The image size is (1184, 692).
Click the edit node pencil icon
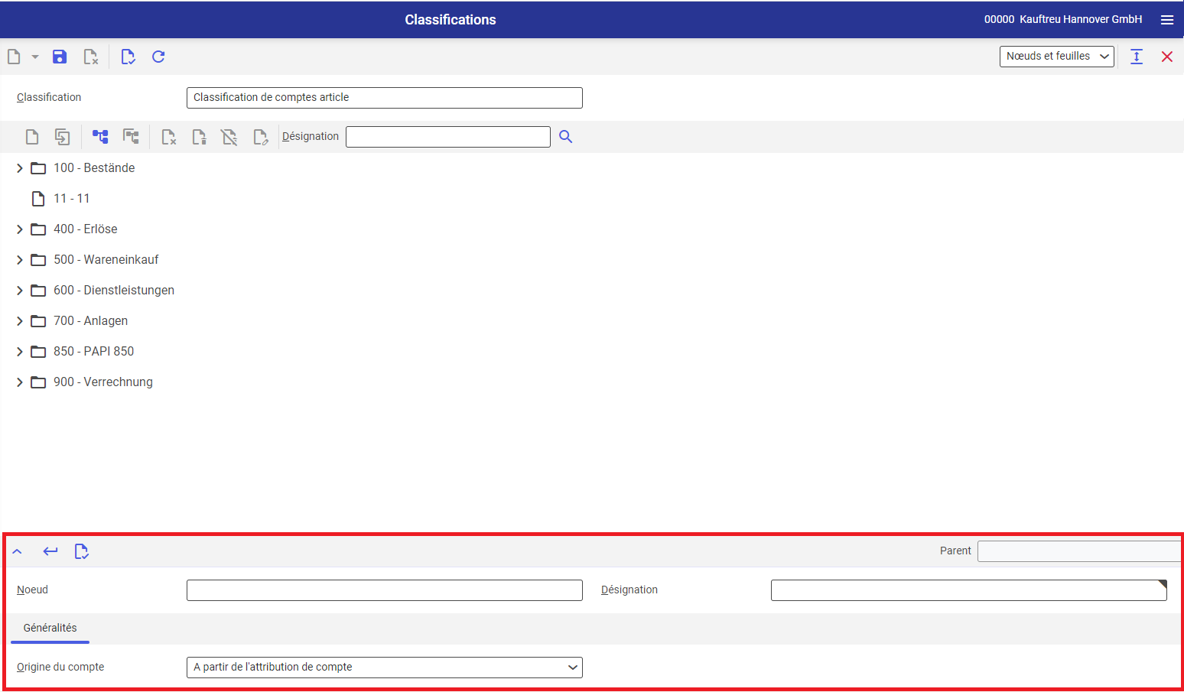tap(260, 137)
